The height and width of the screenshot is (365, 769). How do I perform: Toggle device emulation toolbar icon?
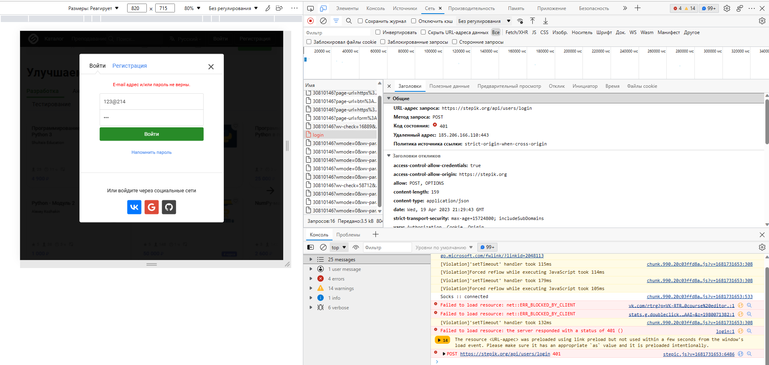323,8
